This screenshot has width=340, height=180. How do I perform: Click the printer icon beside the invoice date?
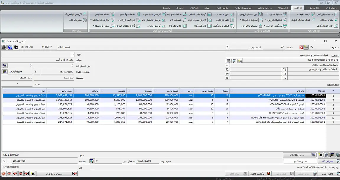[4, 47]
